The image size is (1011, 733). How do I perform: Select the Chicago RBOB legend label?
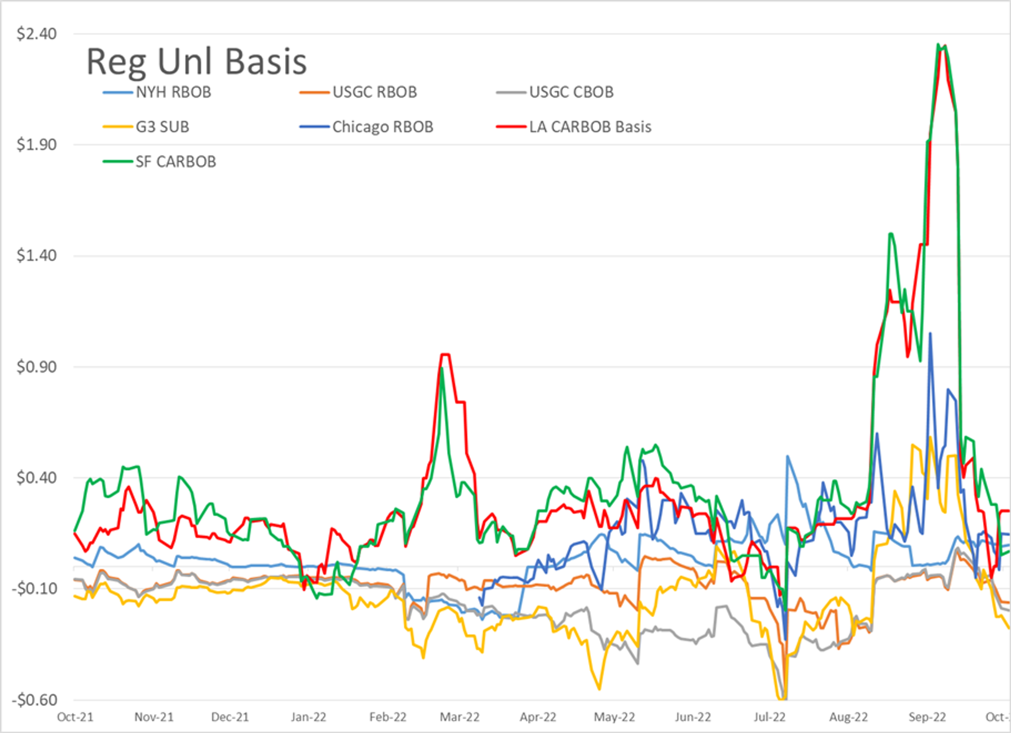click(x=383, y=127)
